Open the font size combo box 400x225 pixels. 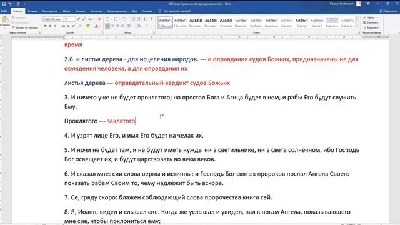(69, 19)
